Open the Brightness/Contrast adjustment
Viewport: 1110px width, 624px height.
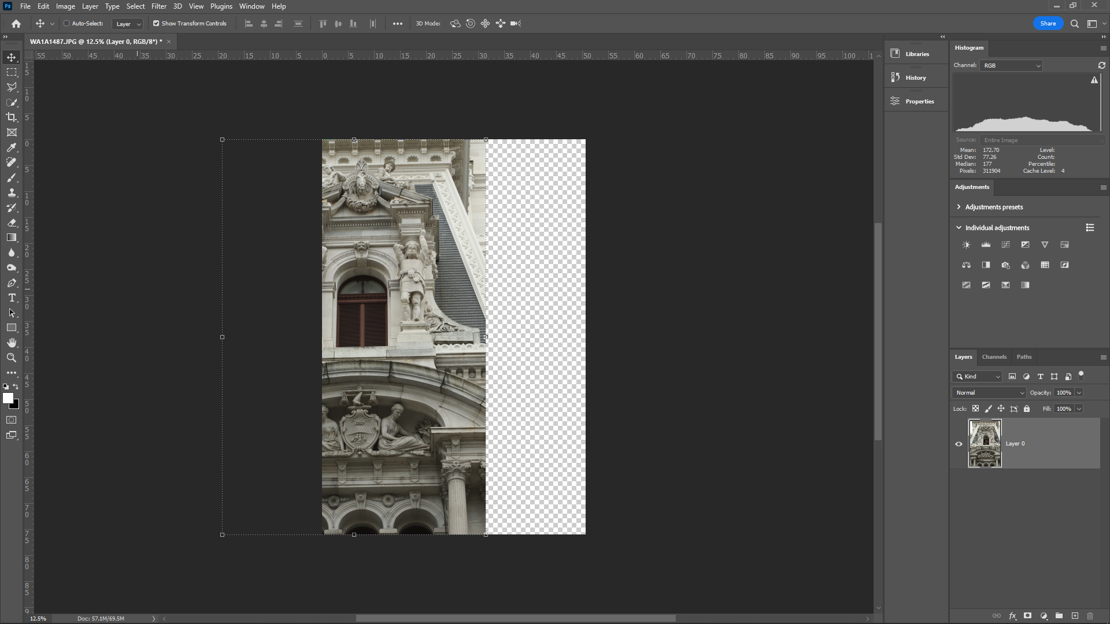966,244
